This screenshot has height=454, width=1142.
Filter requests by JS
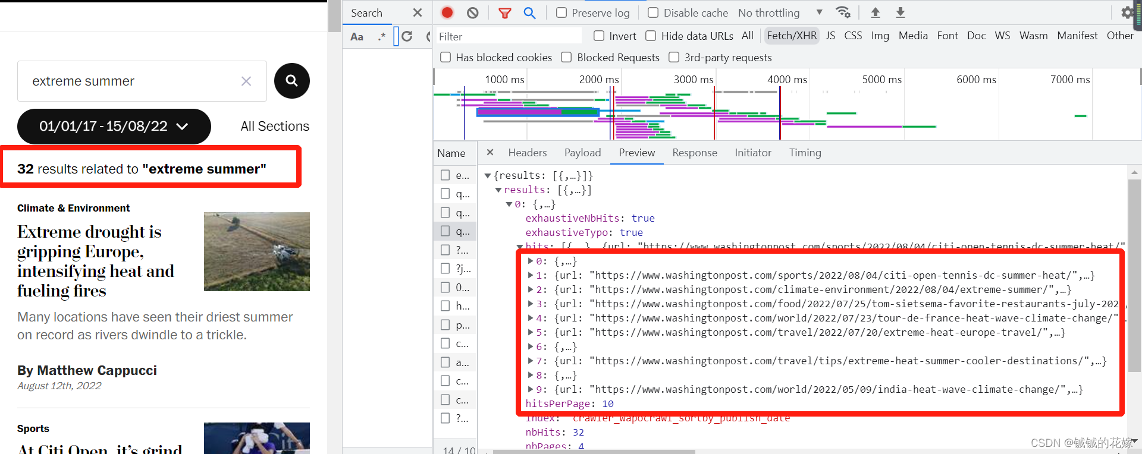click(830, 36)
